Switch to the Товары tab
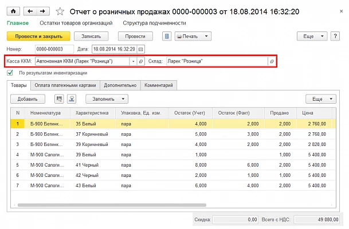 click(19, 85)
